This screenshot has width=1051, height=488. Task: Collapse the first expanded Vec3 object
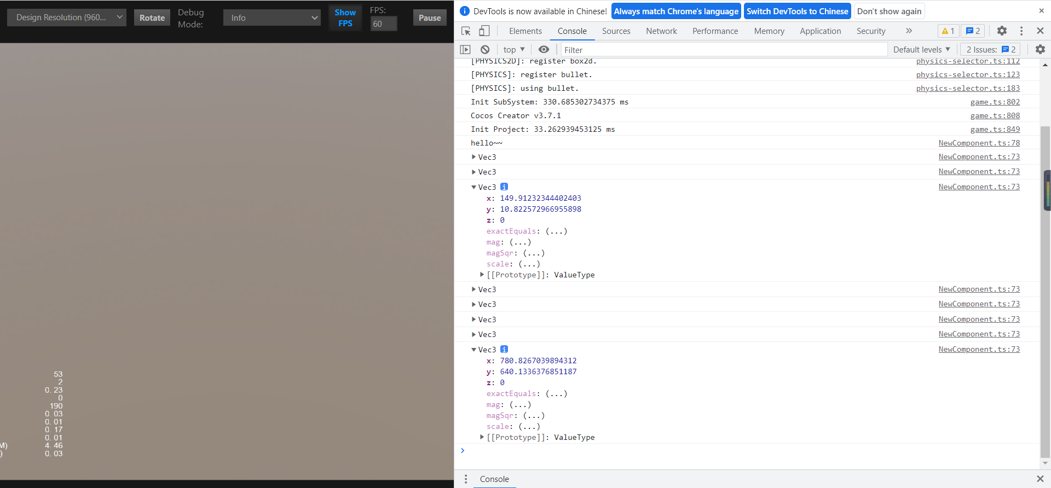[x=474, y=187]
